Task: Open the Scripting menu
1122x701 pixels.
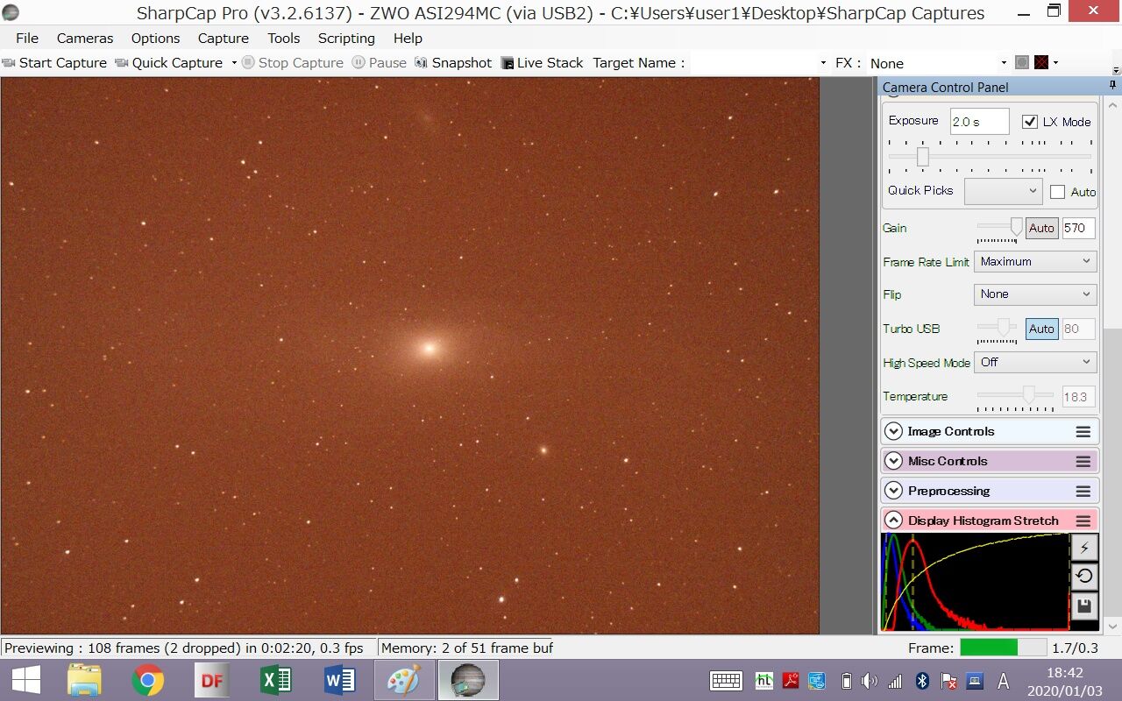Action: [346, 38]
